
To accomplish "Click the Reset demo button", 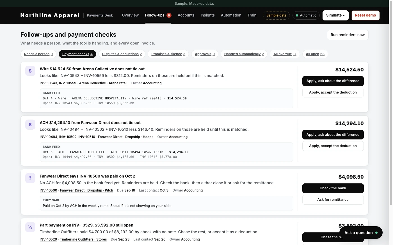I will [365, 15].
